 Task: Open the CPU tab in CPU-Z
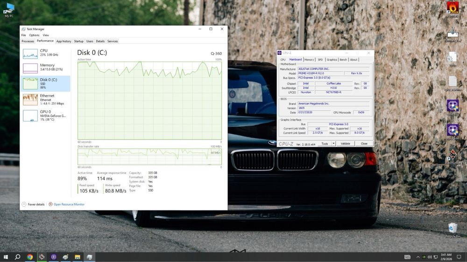click(283, 60)
